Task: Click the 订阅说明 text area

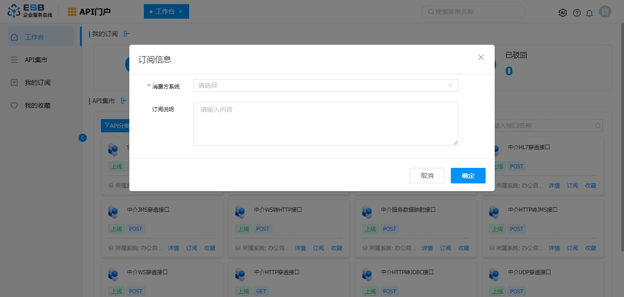Action: coord(325,124)
